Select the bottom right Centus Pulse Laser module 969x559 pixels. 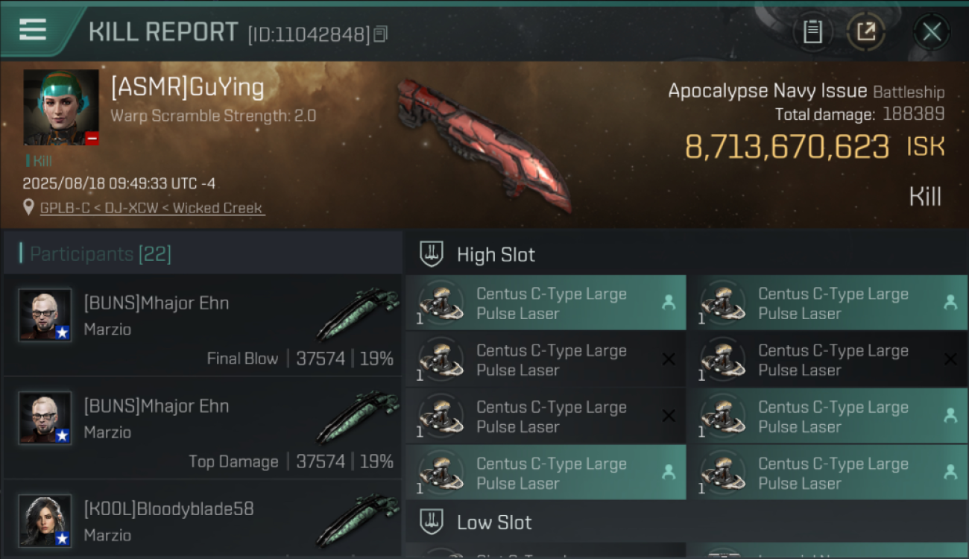pos(827,473)
